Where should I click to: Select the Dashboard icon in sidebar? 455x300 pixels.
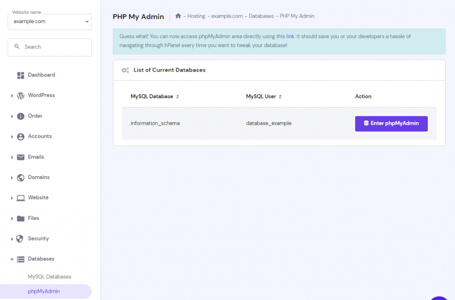(x=20, y=75)
